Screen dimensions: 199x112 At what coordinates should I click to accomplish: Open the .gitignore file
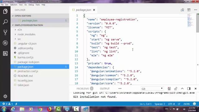tap(40, 53)
